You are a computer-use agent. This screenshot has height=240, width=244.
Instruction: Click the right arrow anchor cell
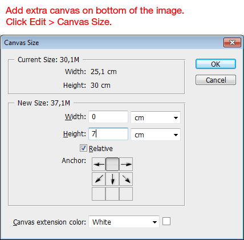point(126,164)
